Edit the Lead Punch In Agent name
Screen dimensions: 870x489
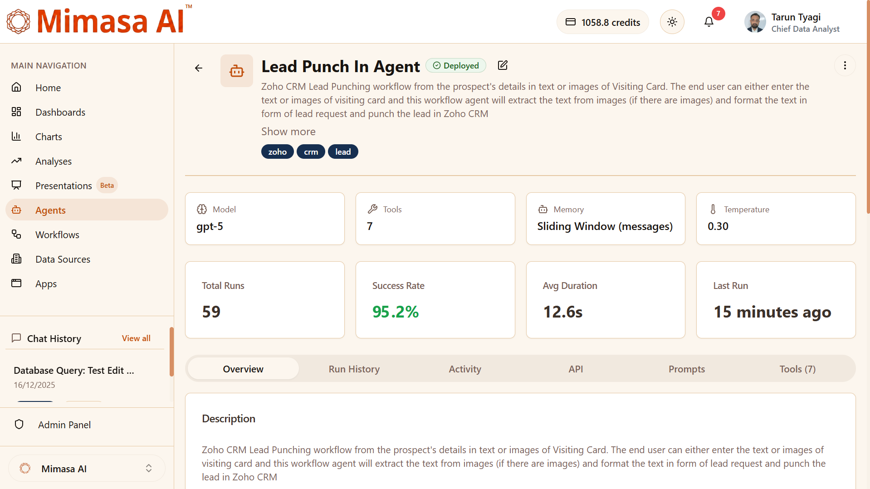click(503, 65)
